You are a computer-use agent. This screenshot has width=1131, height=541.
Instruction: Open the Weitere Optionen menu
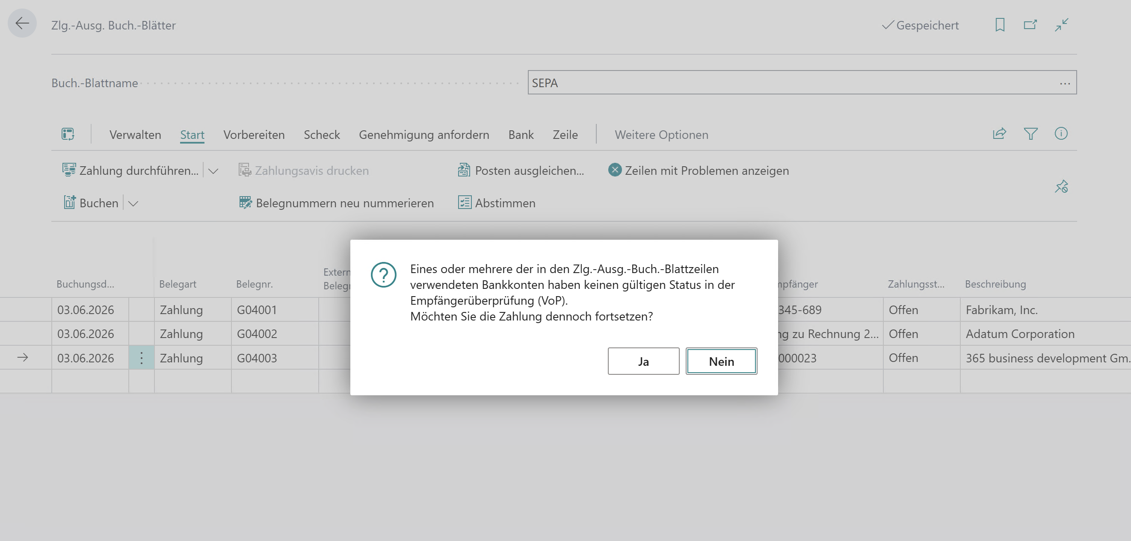[661, 135]
